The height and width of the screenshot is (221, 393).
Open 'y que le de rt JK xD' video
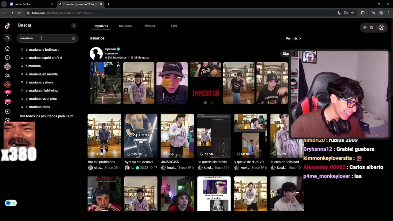pos(250,136)
